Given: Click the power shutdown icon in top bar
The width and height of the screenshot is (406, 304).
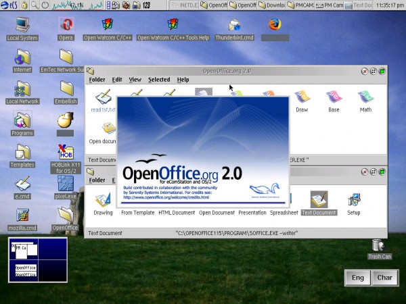Looking at the screenshot, I should [45, 5].
